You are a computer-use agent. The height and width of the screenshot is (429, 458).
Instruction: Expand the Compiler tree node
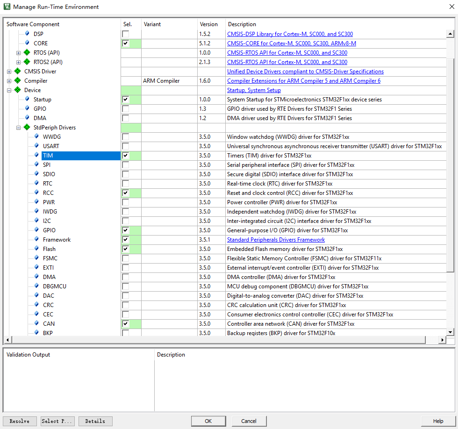(x=9, y=81)
